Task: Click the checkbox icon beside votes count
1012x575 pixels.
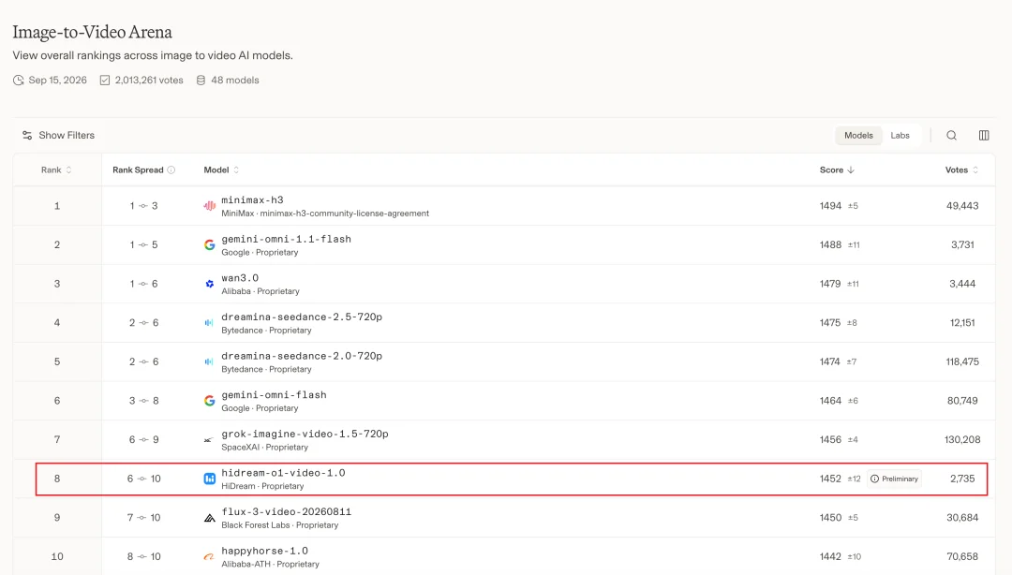Action: [x=105, y=80]
